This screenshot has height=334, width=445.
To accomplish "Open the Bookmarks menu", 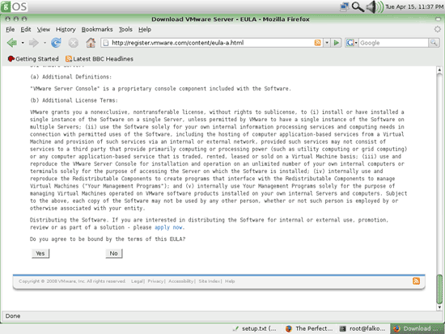I will (x=97, y=29).
